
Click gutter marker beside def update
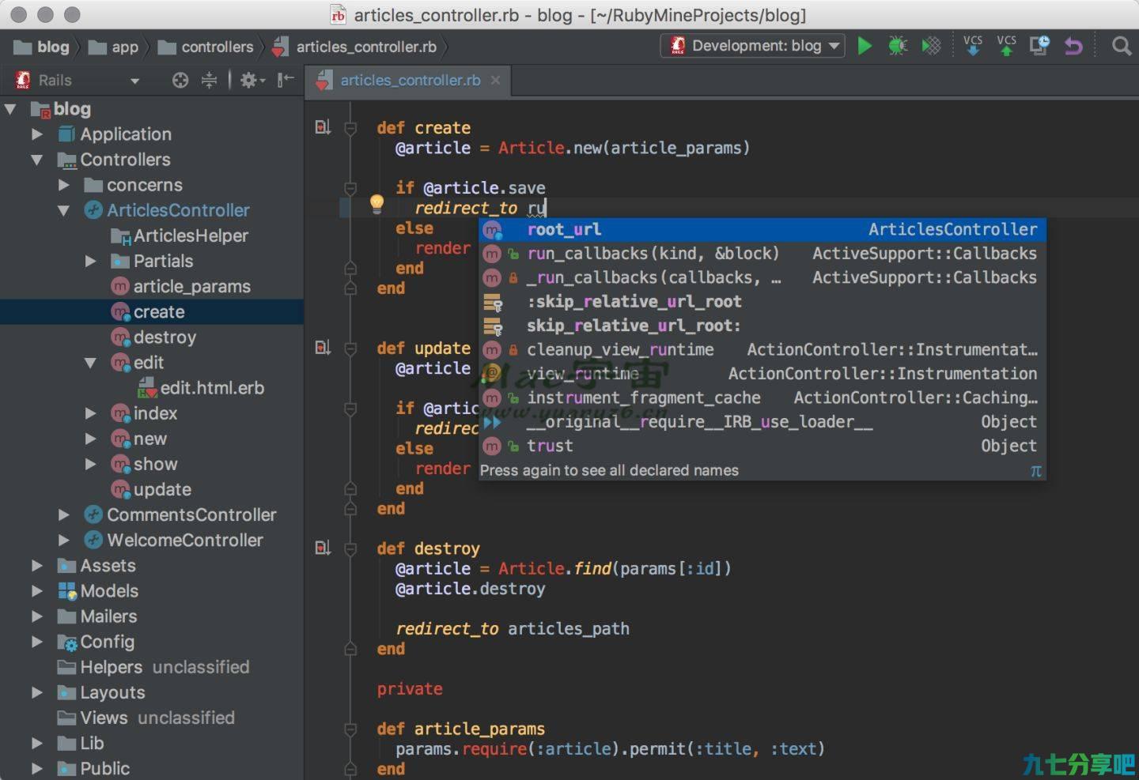click(323, 348)
